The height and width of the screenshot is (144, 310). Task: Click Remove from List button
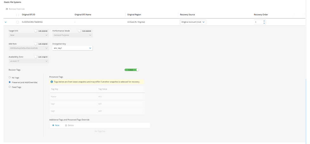(x=15, y=9)
